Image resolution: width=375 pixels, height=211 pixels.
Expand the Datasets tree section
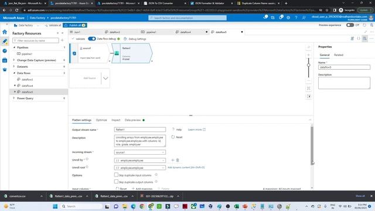click(x=14, y=66)
